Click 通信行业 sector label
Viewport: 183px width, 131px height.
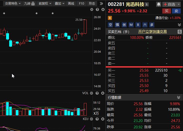coord(162,18)
